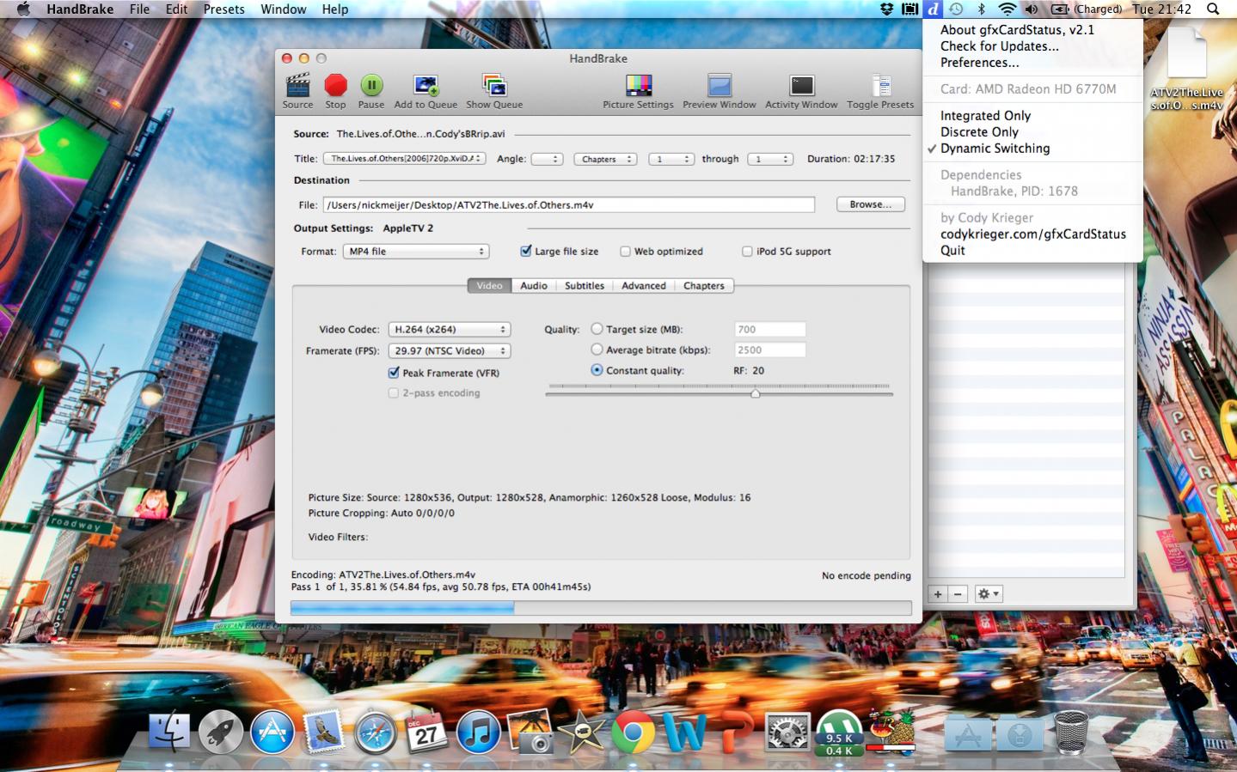Launch Google Chrome from the Dock
This screenshot has width=1237, height=772.
633,732
